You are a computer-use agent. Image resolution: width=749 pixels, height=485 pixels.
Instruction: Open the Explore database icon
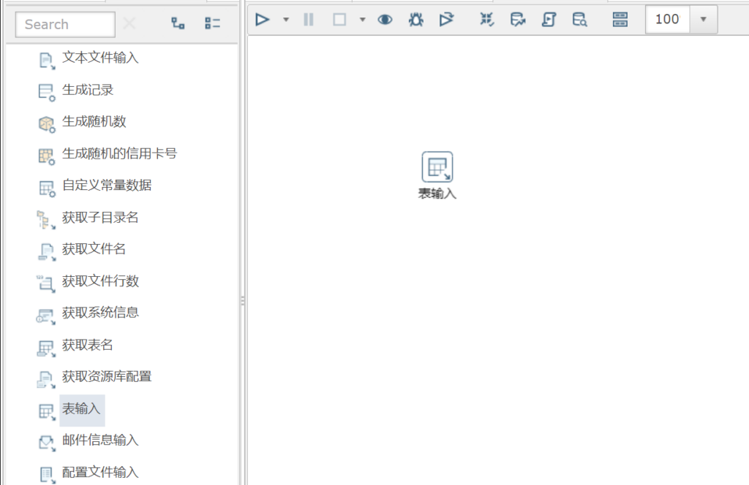click(579, 20)
